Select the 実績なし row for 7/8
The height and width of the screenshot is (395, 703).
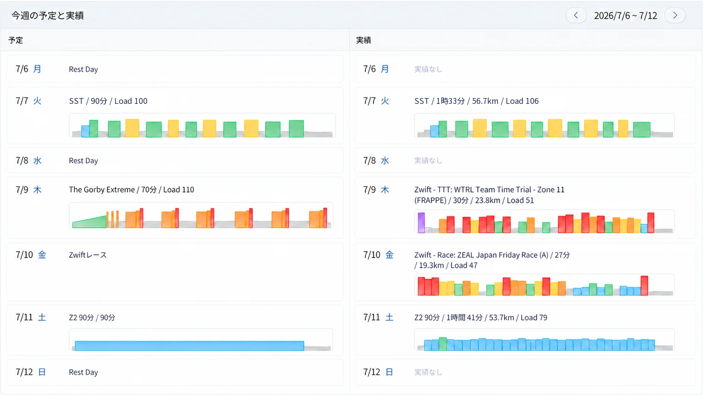point(525,160)
